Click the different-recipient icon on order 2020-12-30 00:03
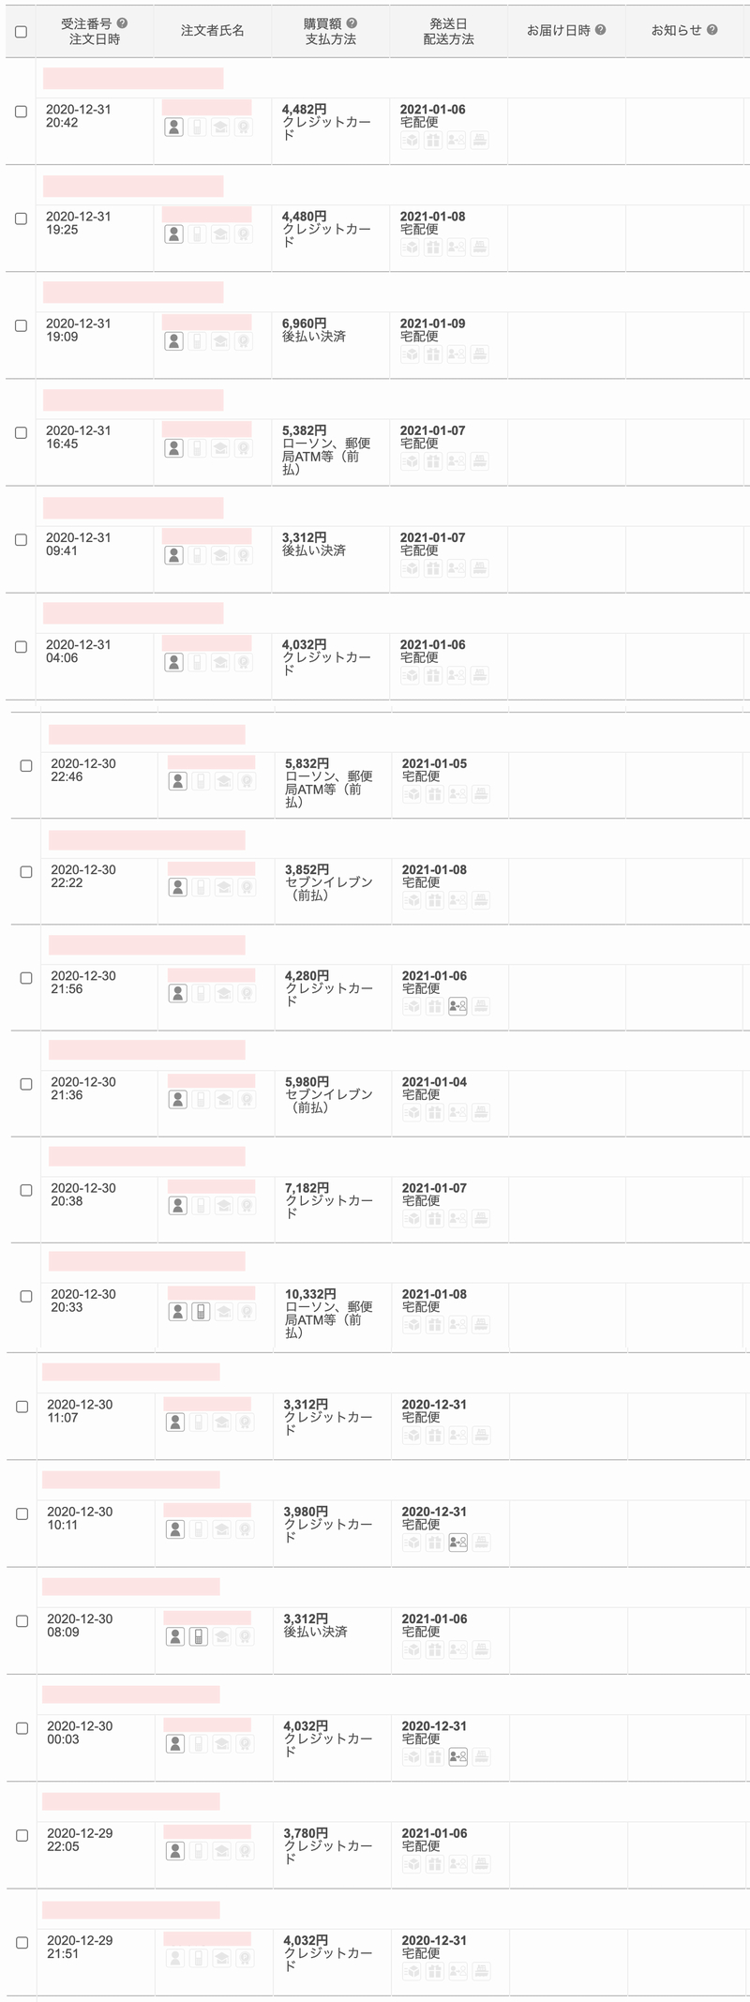Image resolution: width=750 pixels, height=2002 pixels. (x=457, y=1756)
